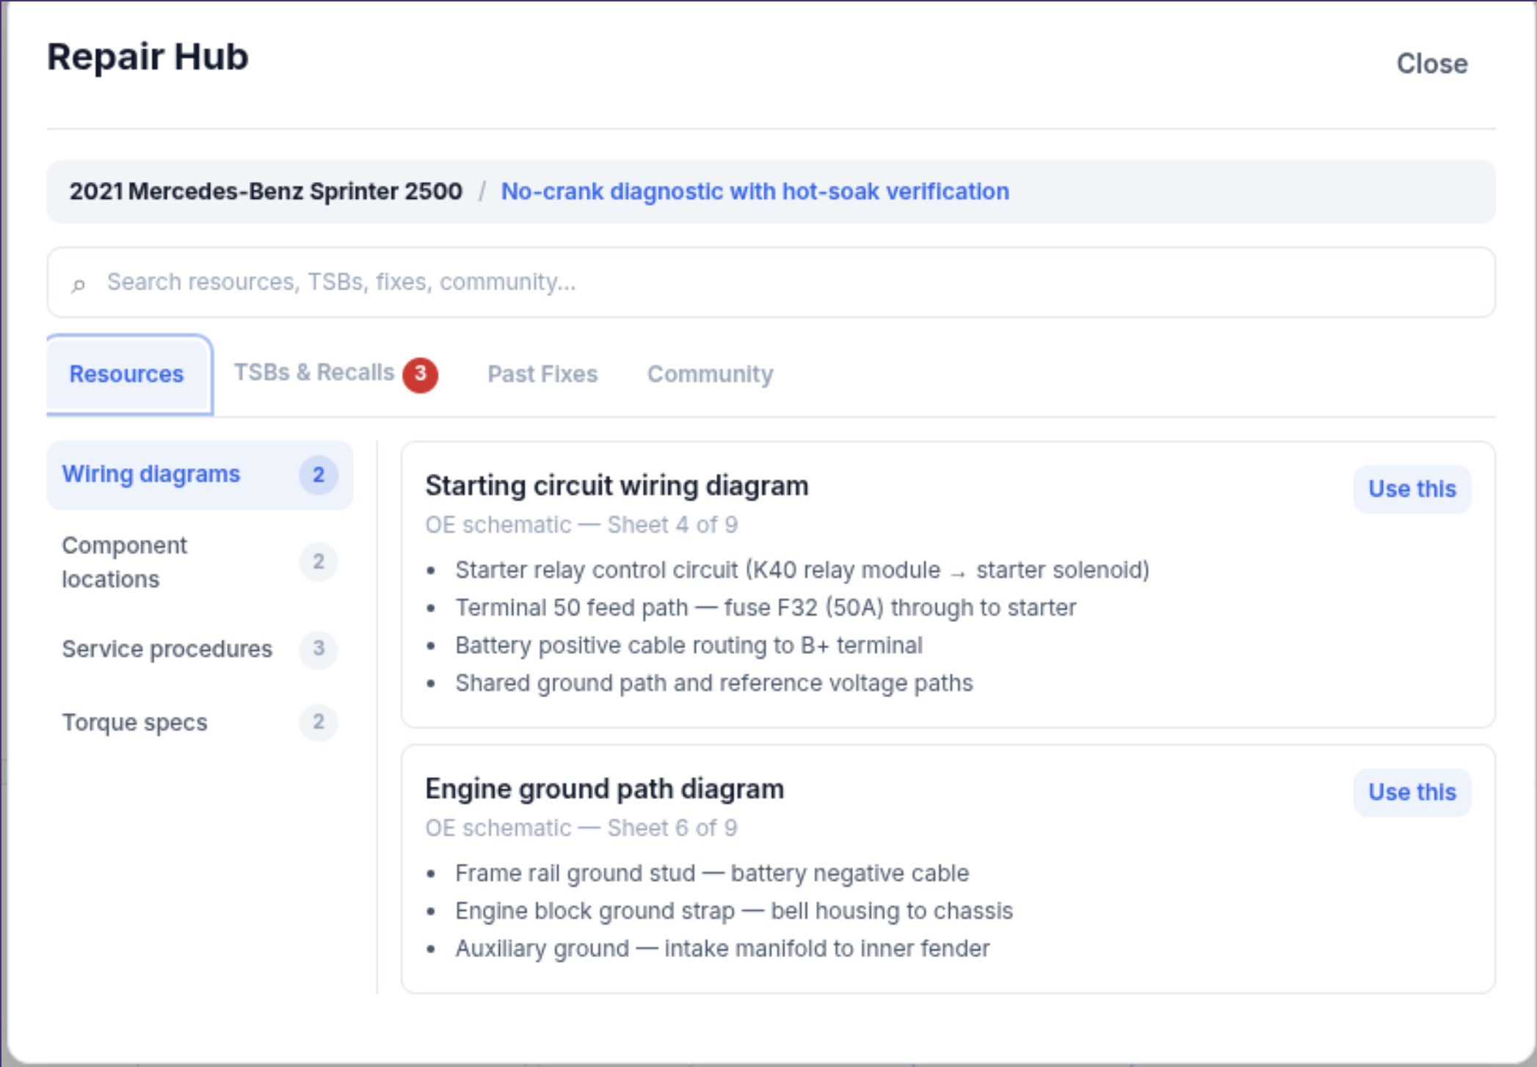Image resolution: width=1537 pixels, height=1067 pixels.
Task: Click the Starting circuit wiring diagram title
Action: pos(617,486)
